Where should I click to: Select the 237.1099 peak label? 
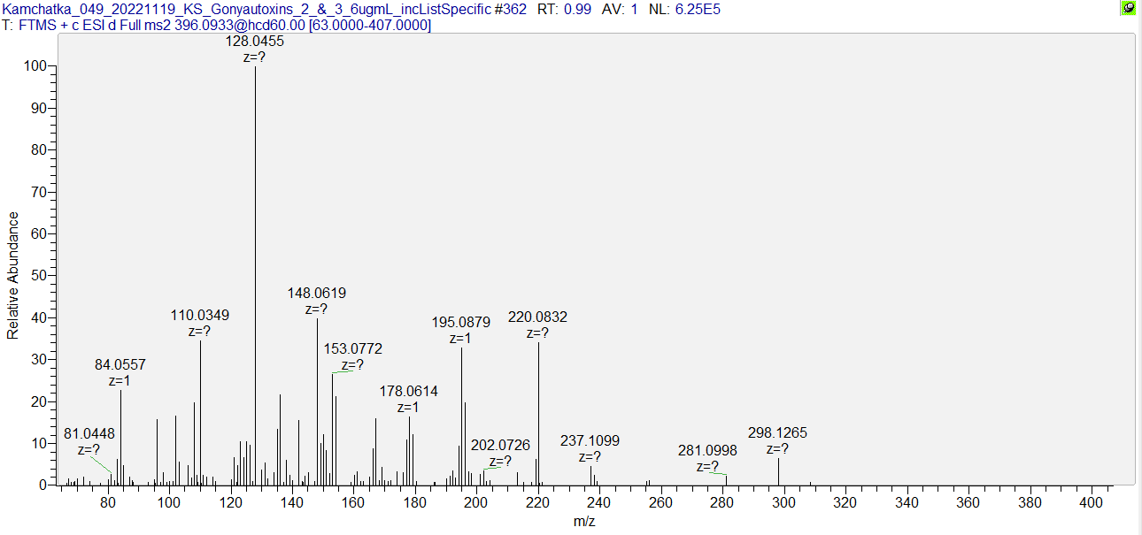[x=590, y=440]
